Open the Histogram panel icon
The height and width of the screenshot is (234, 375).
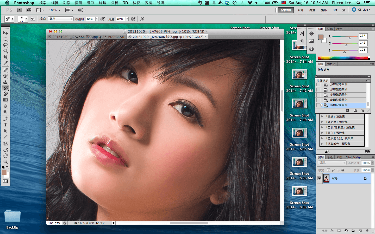pyautogui.click(x=311, y=41)
